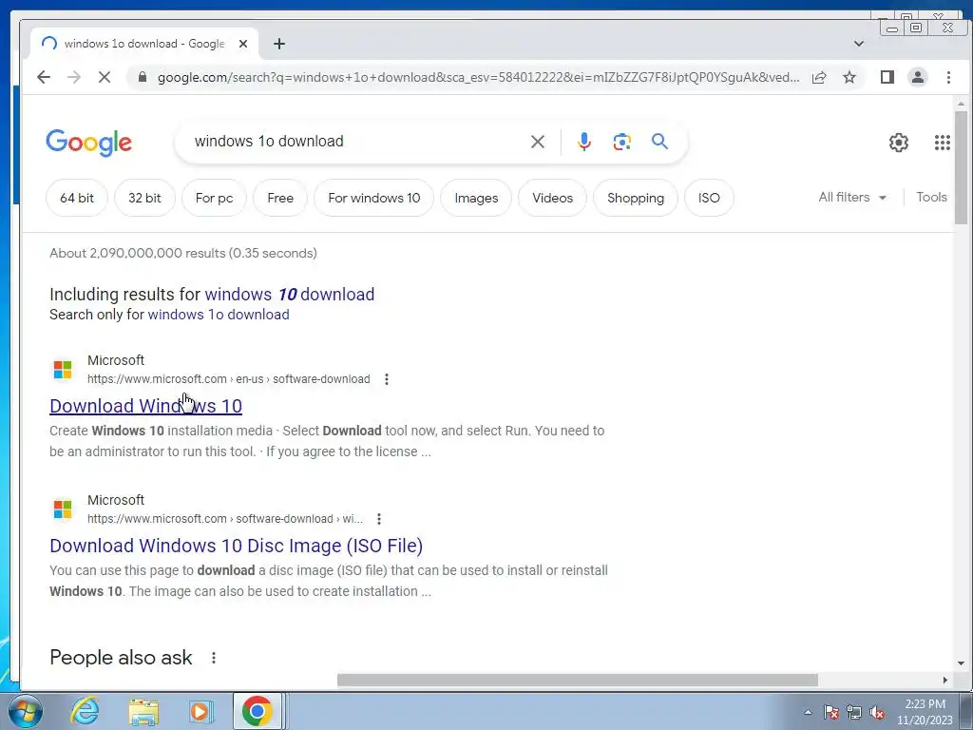This screenshot has width=973, height=730.
Task: Open the Chrome profile menu
Action: point(918,77)
